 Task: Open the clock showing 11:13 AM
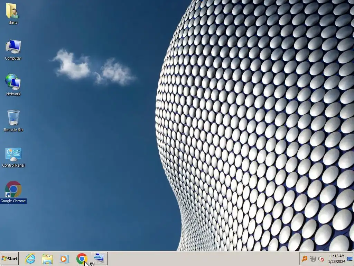point(337,258)
